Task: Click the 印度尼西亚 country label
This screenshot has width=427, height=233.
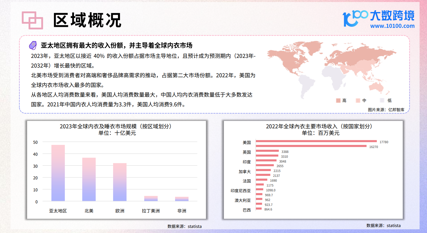Action: click(241, 191)
